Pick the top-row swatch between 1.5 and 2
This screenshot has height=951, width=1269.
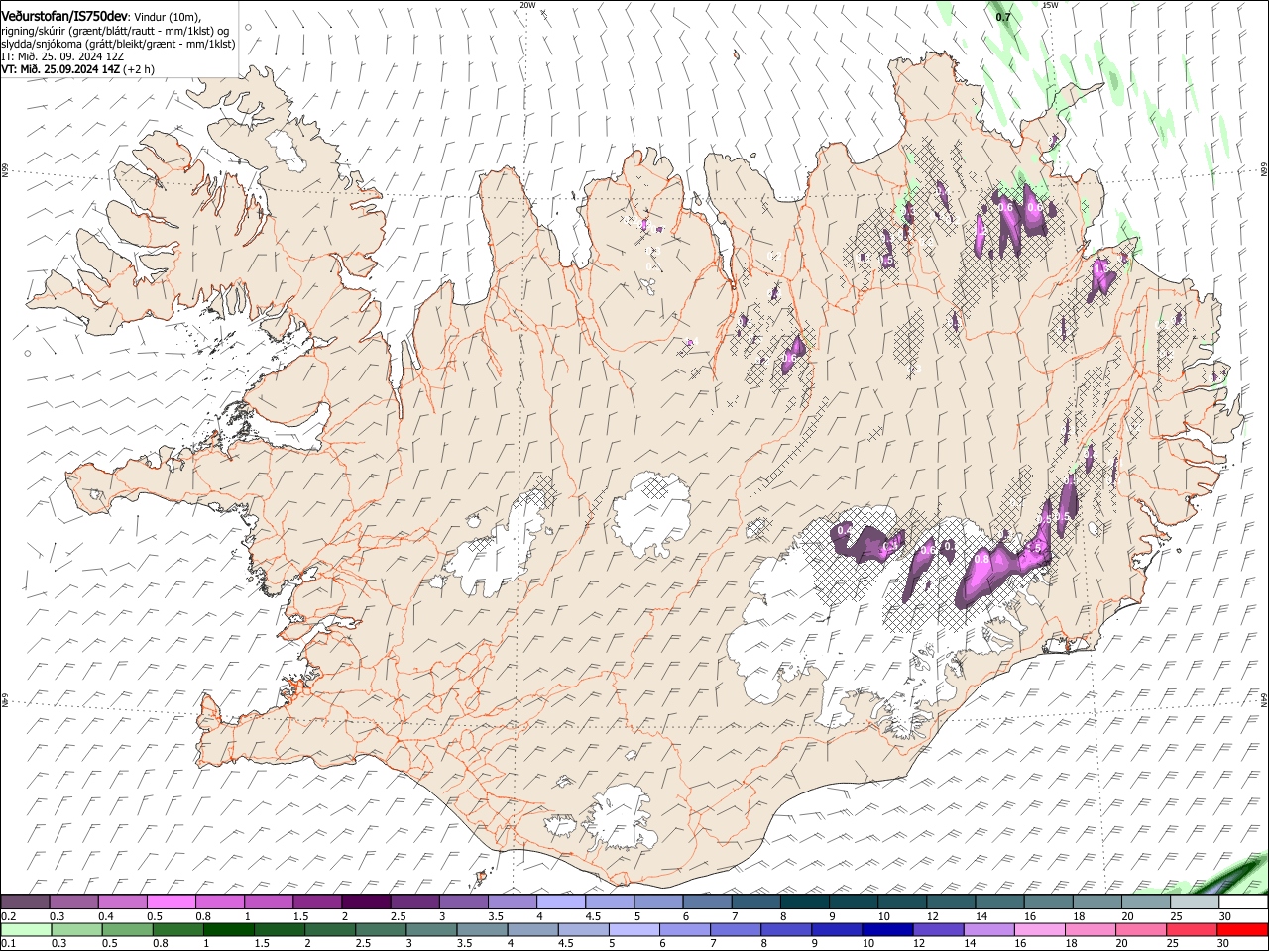point(317,902)
